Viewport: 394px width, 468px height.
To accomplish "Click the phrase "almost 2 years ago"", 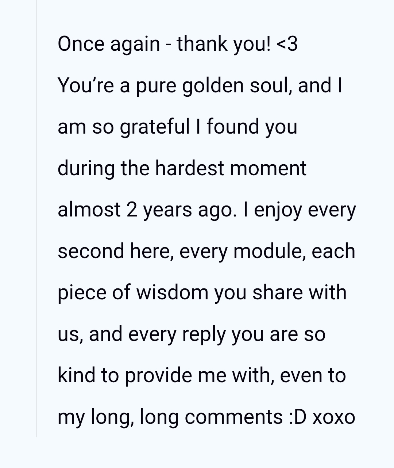I will point(147,210).
